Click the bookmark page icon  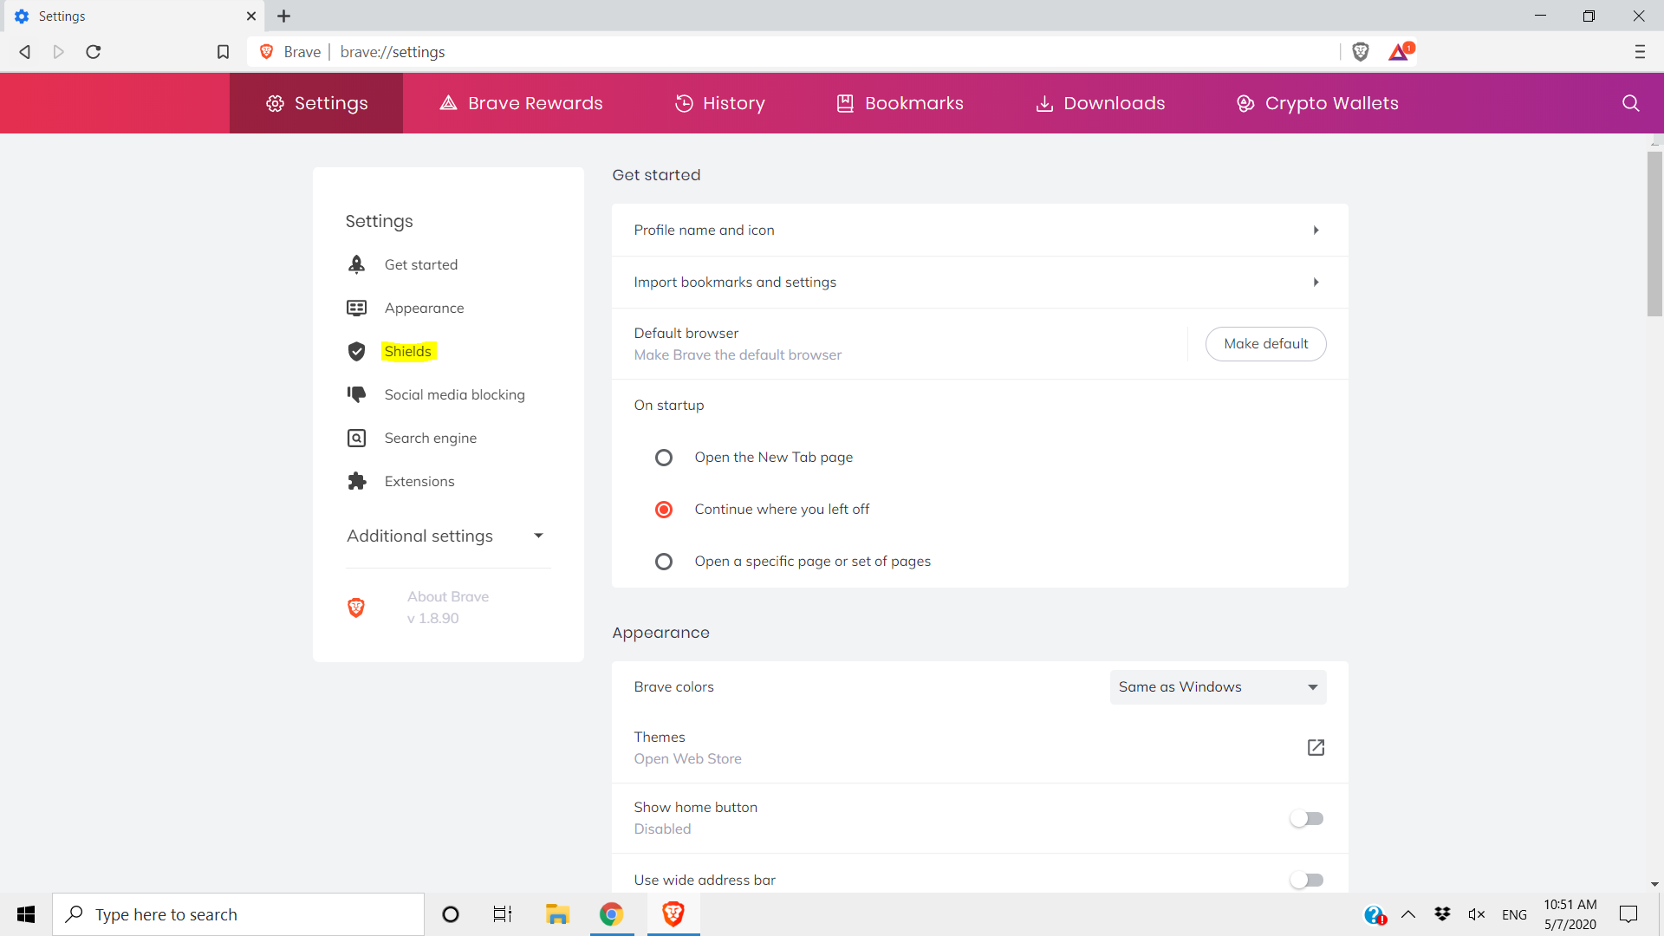pos(223,52)
